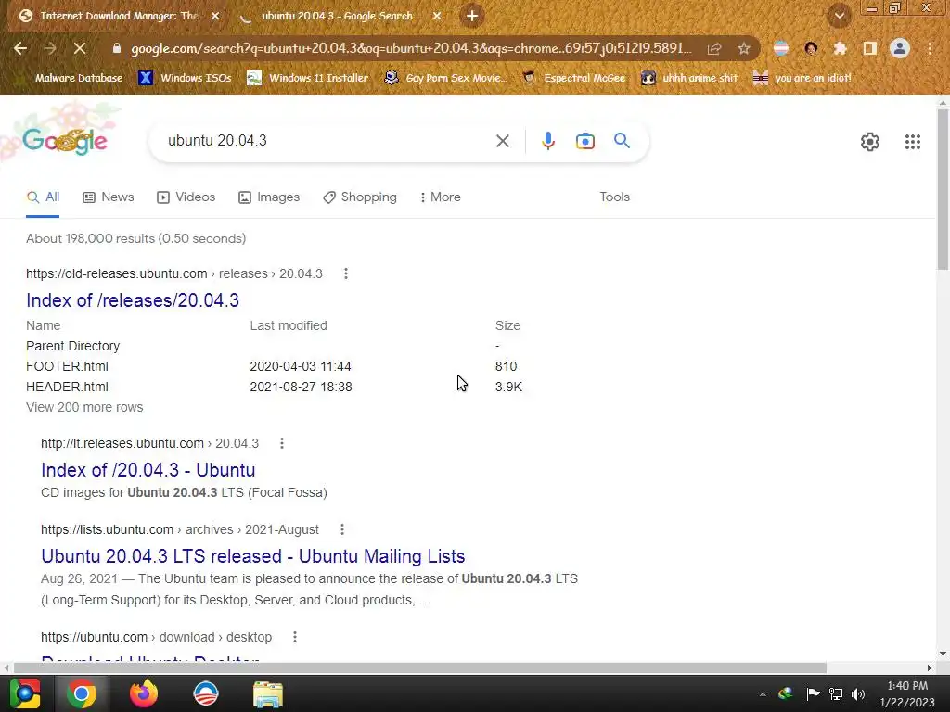Click the HEADER.html row text
The width and height of the screenshot is (950, 712).
point(67,387)
